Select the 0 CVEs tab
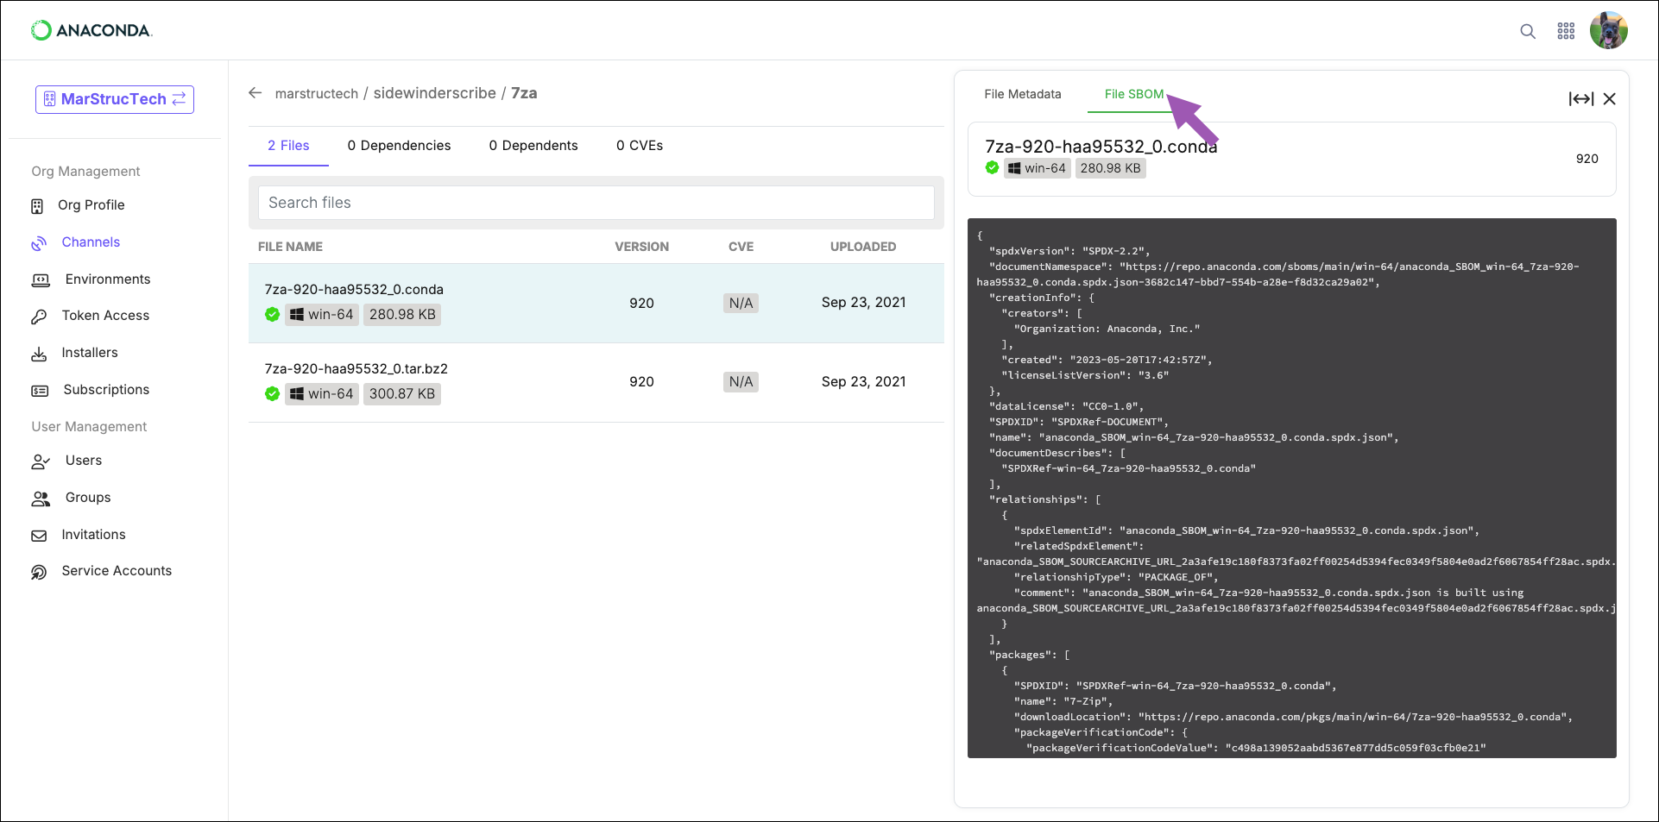The height and width of the screenshot is (822, 1659). pyautogui.click(x=640, y=146)
